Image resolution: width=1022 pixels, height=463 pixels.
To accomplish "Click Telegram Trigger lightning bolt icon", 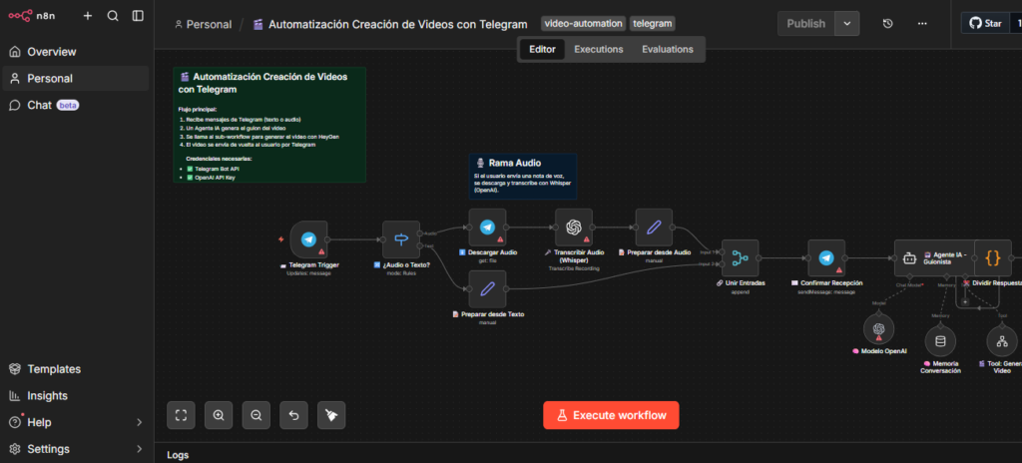I will click(x=280, y=239).
